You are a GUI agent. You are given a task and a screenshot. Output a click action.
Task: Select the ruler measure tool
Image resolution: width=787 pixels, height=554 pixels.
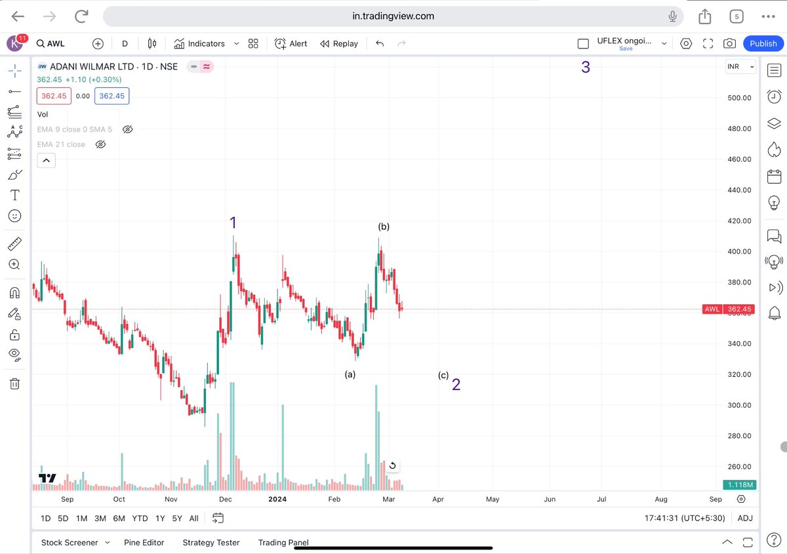pos(14,244)
